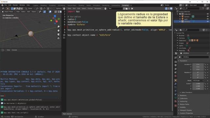Zoom the viewport with the magnifier gizmo
This screenshot has height=118, width=210.
[58, 27]
